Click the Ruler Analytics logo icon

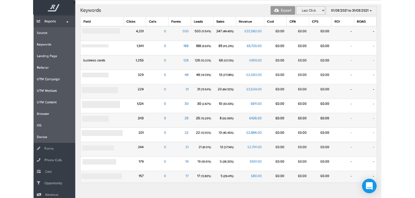click(x=54, y=7)
